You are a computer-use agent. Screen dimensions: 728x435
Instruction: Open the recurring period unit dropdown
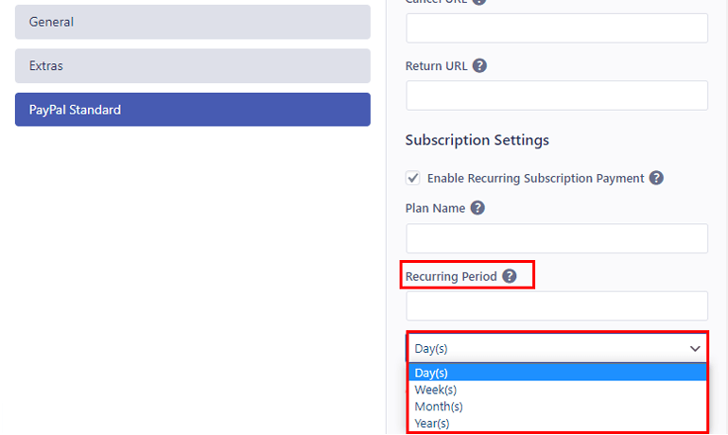556,348
